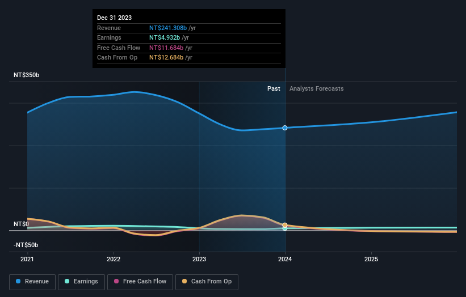Viewport: 466px width, 297px height.
Task: Click the 2022 x-axis label
Action: (x=114, y=259)
